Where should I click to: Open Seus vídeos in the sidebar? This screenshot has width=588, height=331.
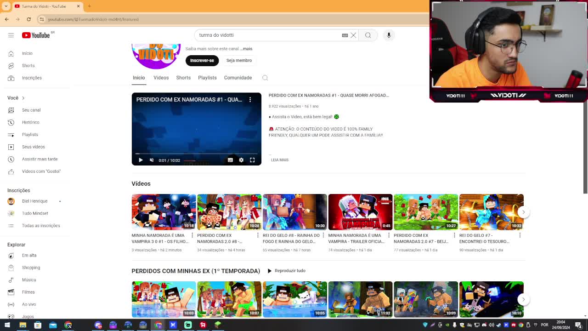pyautogui.click(x=37, y=147)
